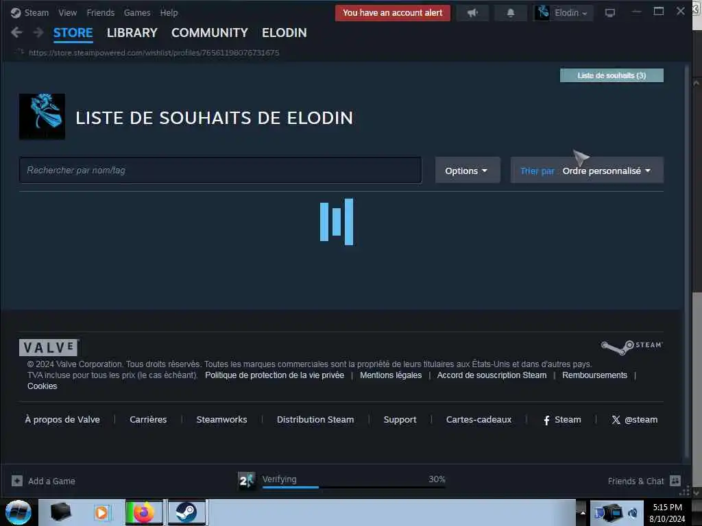Open Politique de protection de la vie privée
702x526 pixels.
274,375
